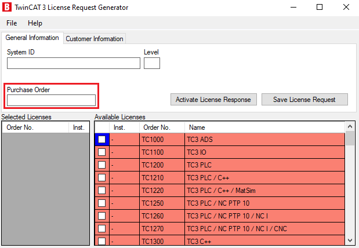Click the Beckhoff app icon in title bar

[x=7, y=7]
